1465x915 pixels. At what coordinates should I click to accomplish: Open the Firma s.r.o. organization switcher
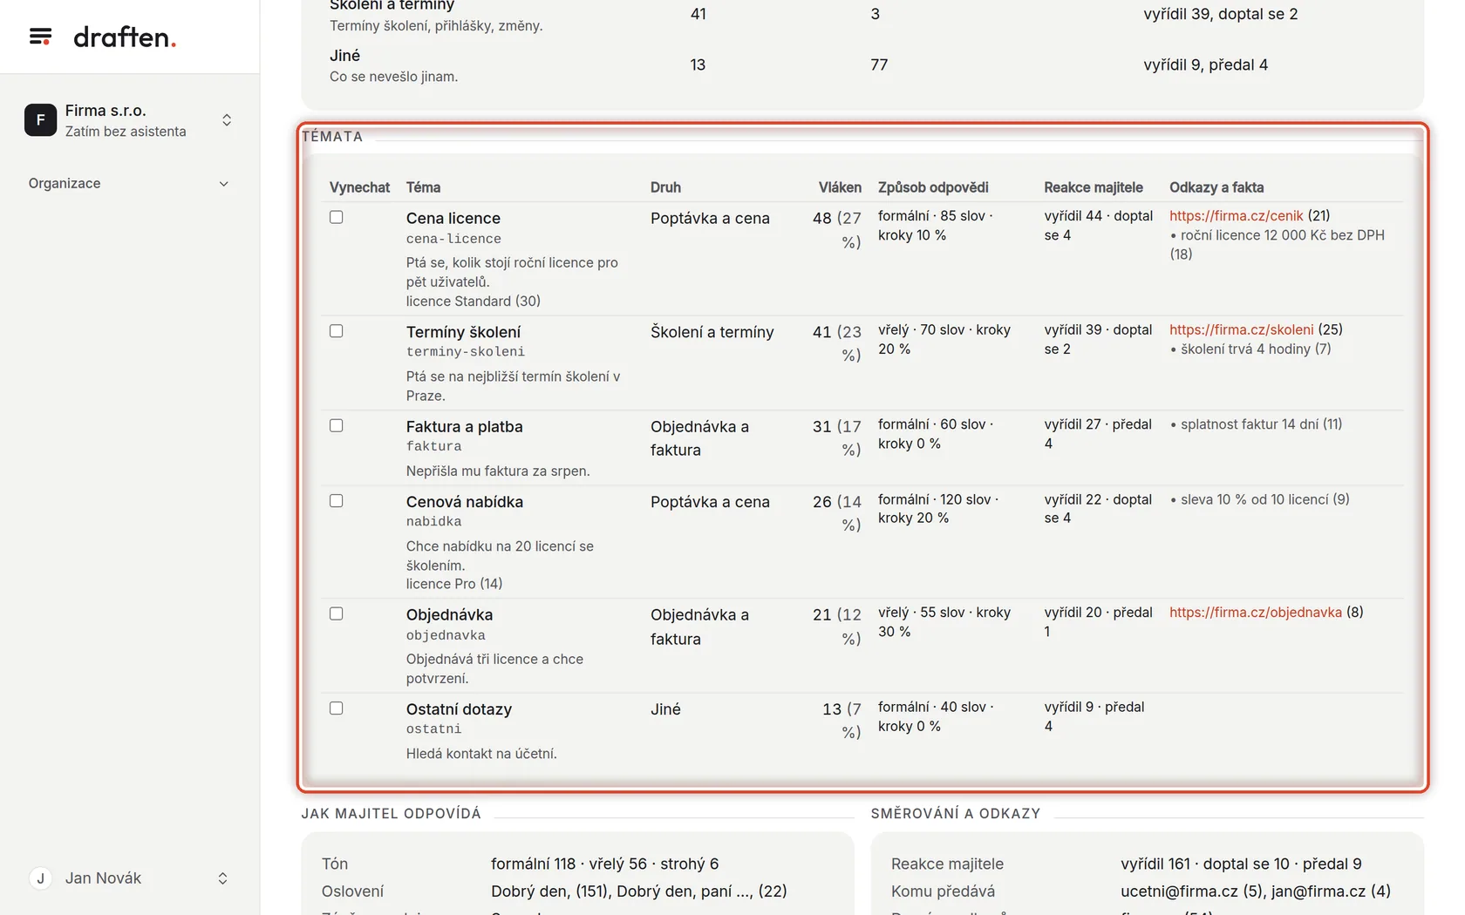129,120
